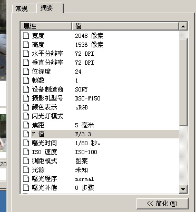Click the page icon beside 测距模式
The height and width of the screenshot is (212, 196).
[x=26, y=161]
